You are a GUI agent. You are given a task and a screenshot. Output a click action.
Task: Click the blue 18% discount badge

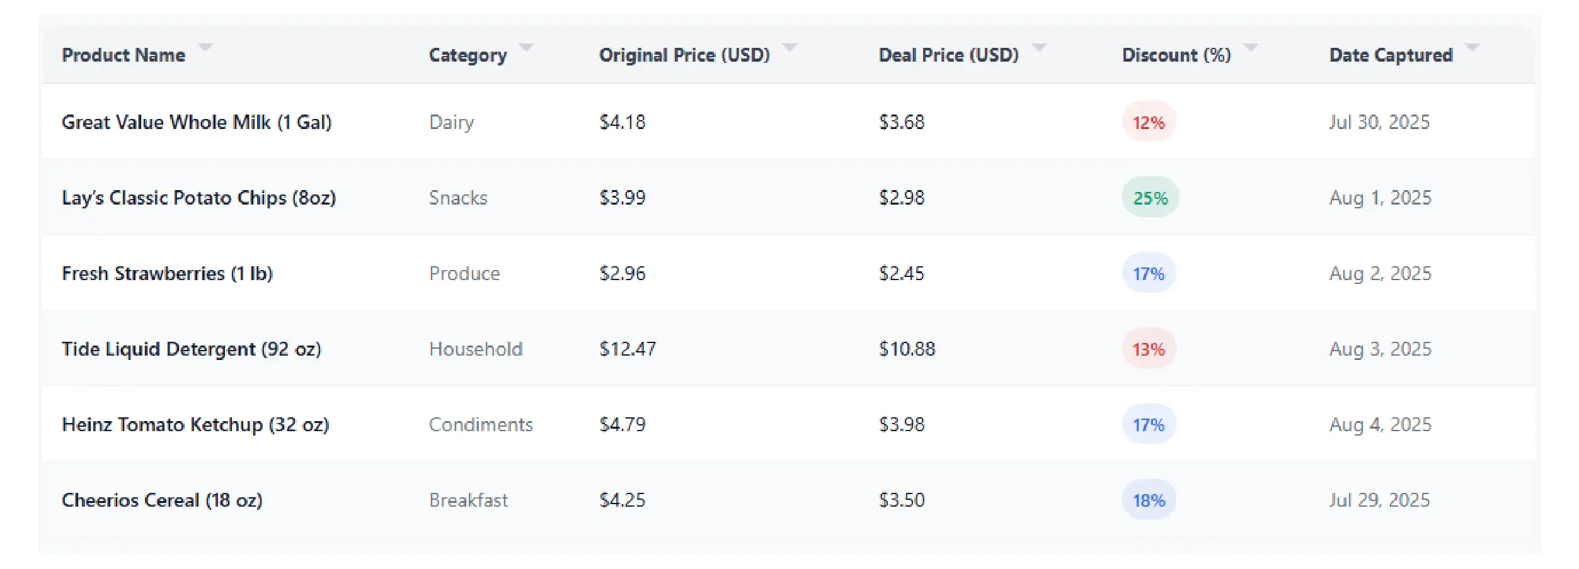pos(1149,500)
